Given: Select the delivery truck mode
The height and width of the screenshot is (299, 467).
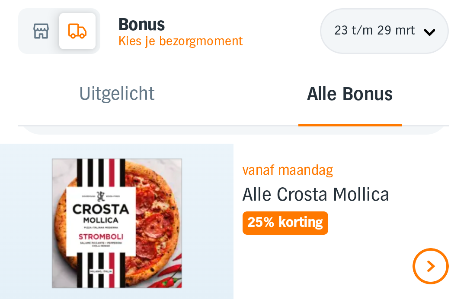Looking at the screenshot, I should point(77,31).
